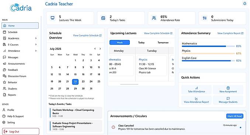
Task: Click the Take Attendance chart icon
Action: (x=197, y=88)
